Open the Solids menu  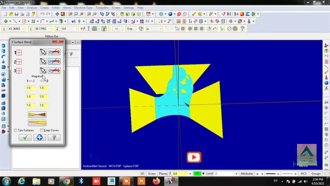coord(55,8)
